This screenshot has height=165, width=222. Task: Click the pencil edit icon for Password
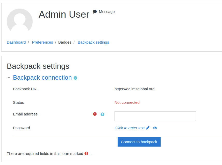(148, 128)
